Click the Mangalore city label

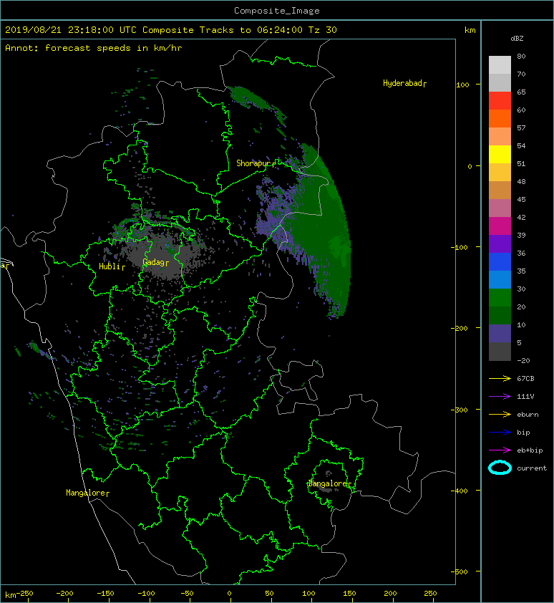[x=87, y=493]
